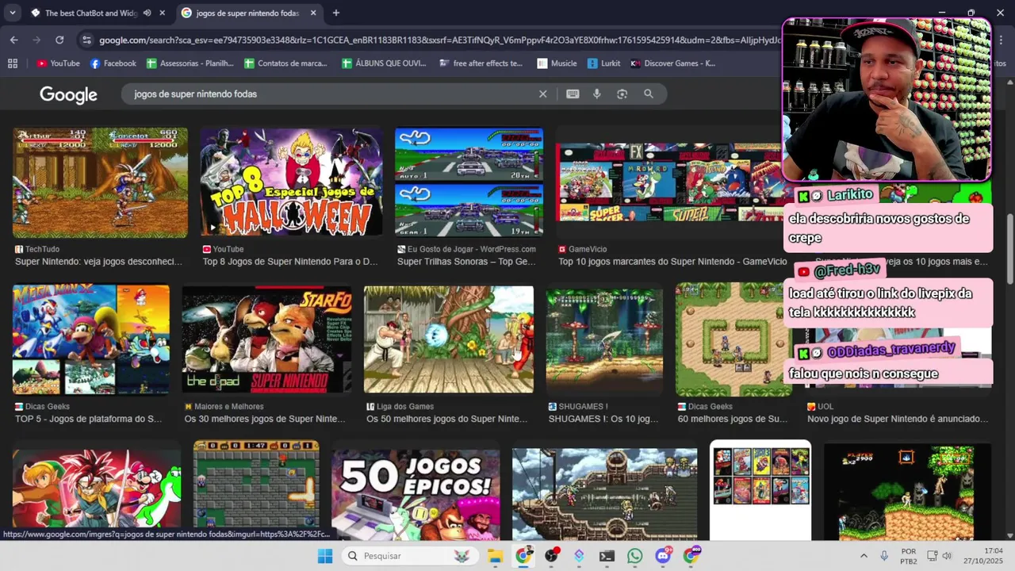Click the page vertical scrollbar
The image size is (1015, 571).
(1009, 247)
